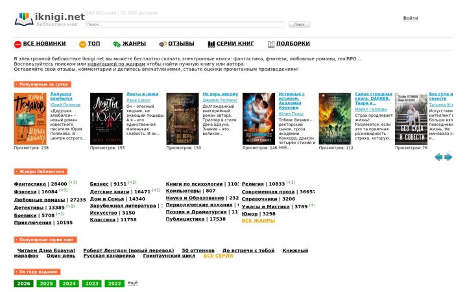This screenshot has height=292, width=467.
Task: Open author link Юлия Пульс
Action: tap(291, 114)
